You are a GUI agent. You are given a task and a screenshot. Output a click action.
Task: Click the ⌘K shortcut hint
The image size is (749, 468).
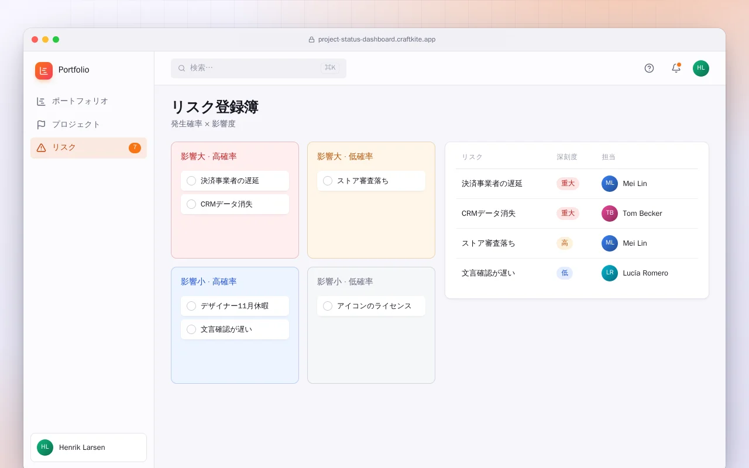click(x=330, y=68)
